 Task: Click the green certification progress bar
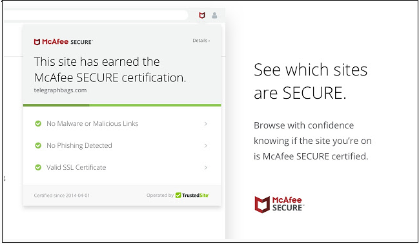[x=122, y=105]
